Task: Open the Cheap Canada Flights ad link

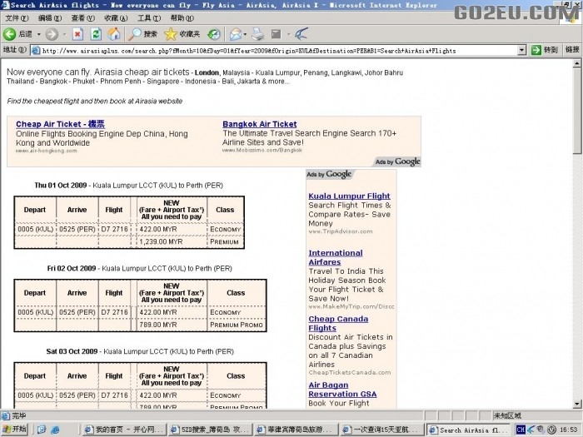Action: click(338, 323)
